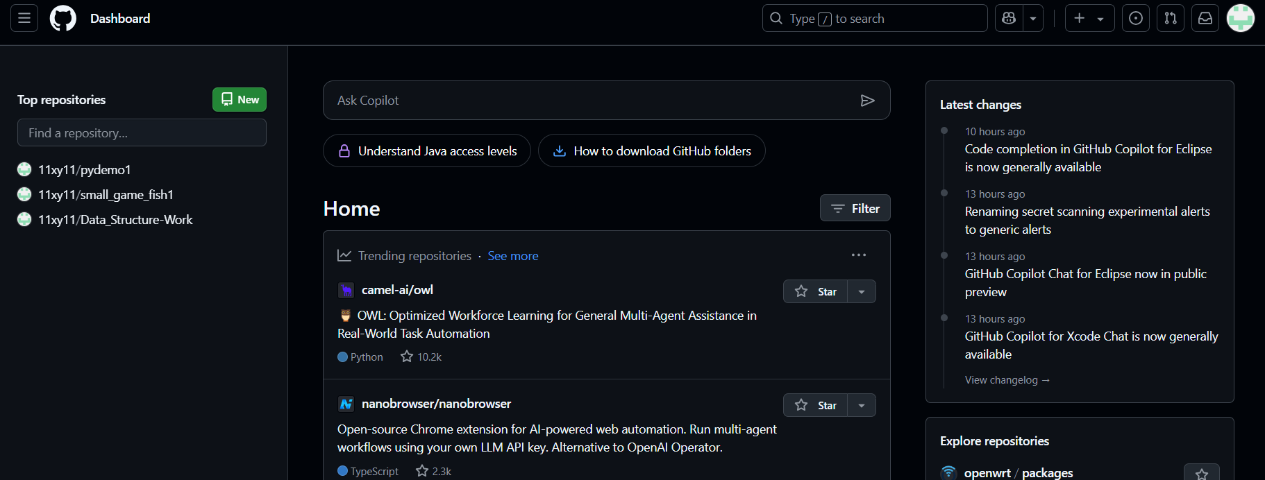
Task: Star the nanobrowser/nanobrowser repository
Action: click(x=816, y=405)
